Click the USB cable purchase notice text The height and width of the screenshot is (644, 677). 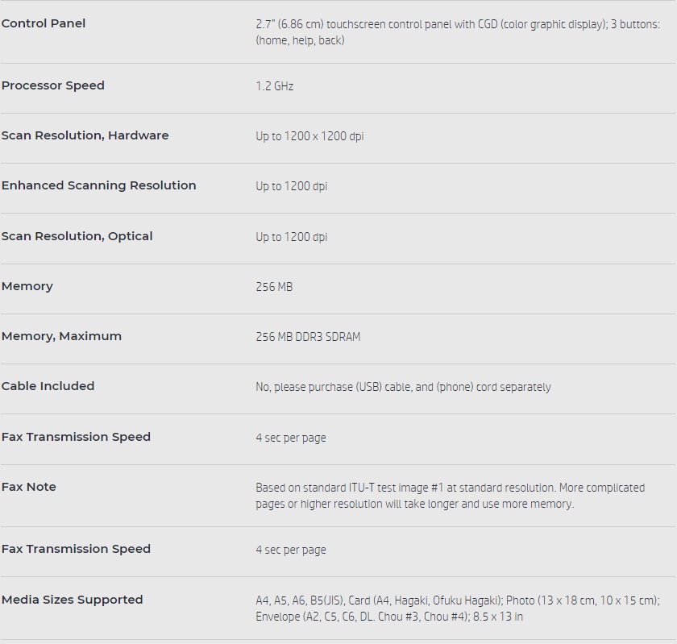pos(403,387)
